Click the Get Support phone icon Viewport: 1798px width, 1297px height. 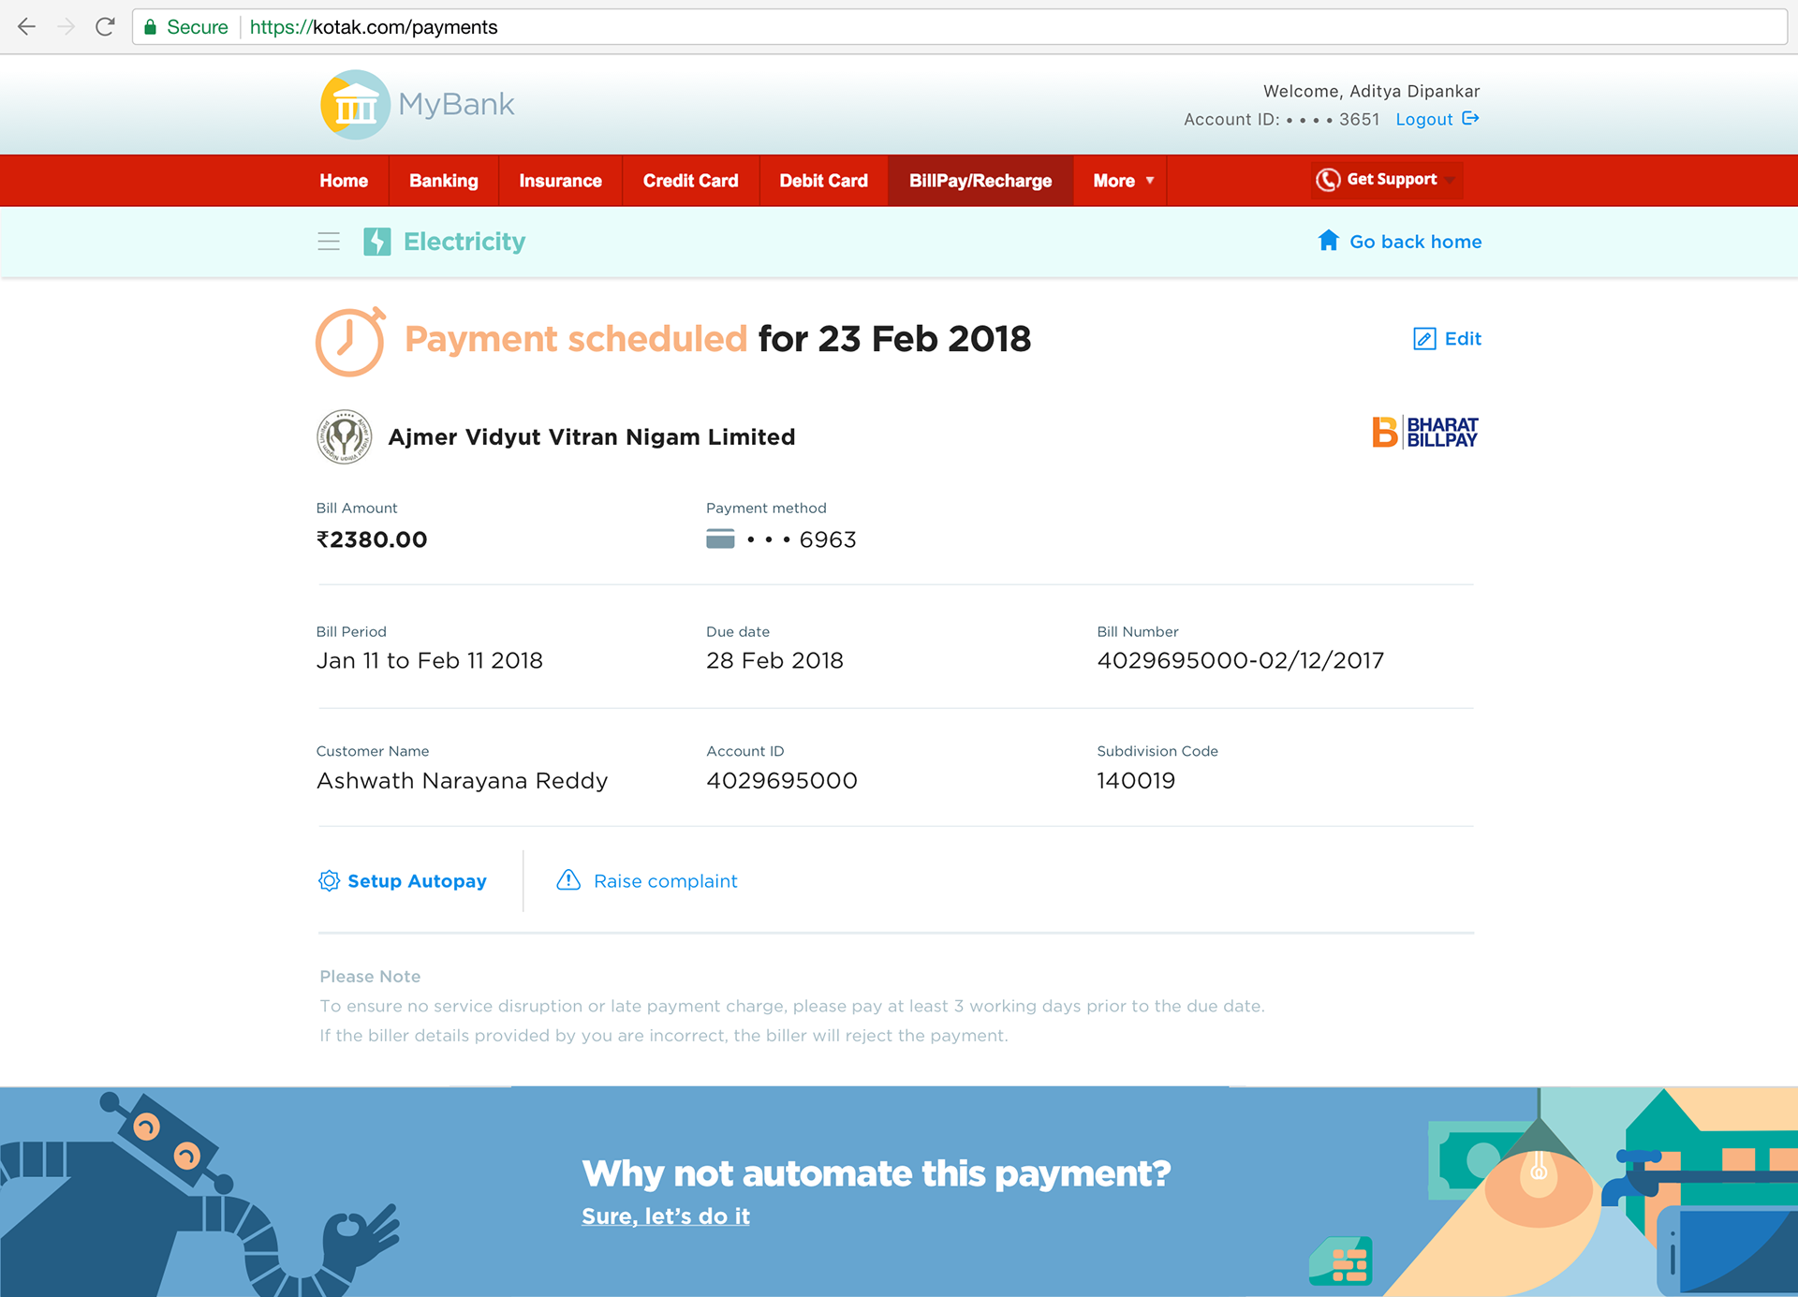[1327, 180]
